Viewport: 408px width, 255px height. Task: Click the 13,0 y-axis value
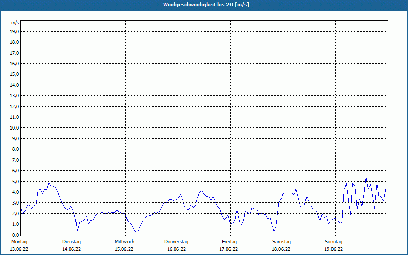[x=14, y=95]
